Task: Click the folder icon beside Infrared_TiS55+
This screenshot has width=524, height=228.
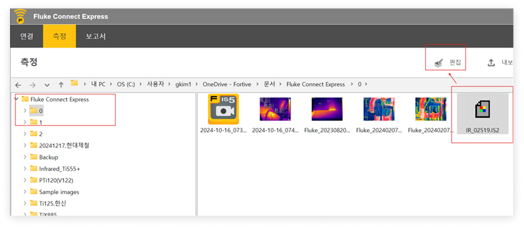Action: pyautogui.click(x=33, y=168)
